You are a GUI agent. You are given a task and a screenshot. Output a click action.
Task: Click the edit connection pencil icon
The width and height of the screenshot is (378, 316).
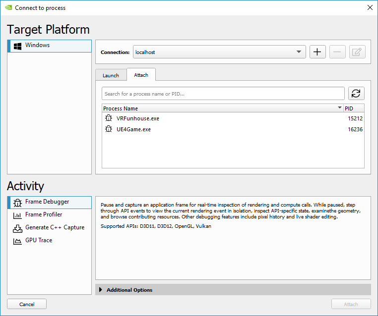click(357, 52)
